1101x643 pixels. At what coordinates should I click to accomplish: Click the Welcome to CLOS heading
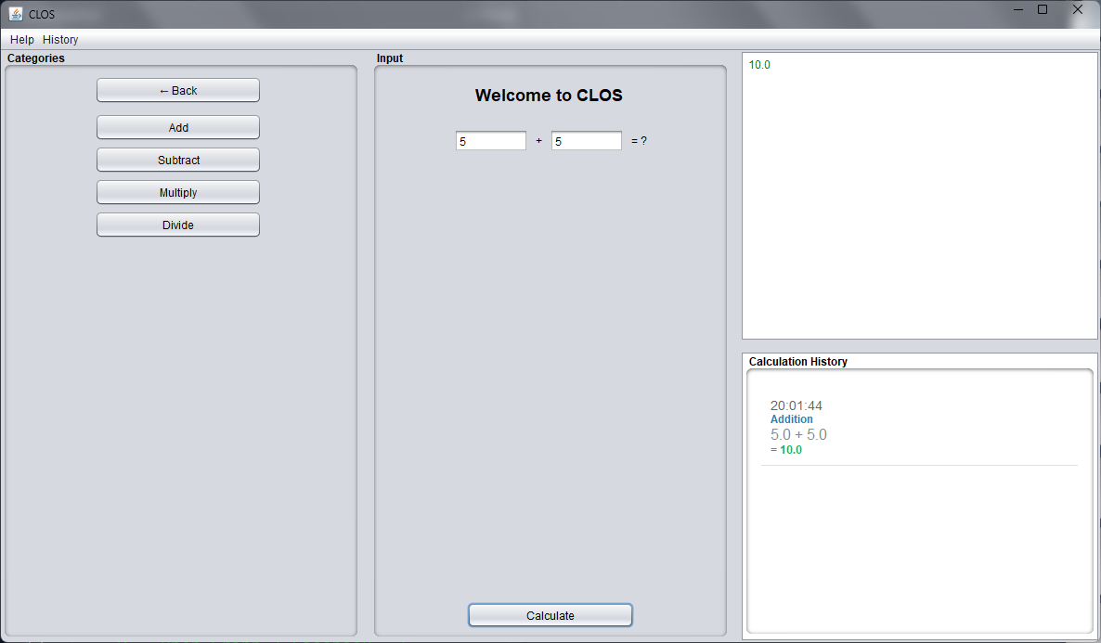(x=549, y=96)
